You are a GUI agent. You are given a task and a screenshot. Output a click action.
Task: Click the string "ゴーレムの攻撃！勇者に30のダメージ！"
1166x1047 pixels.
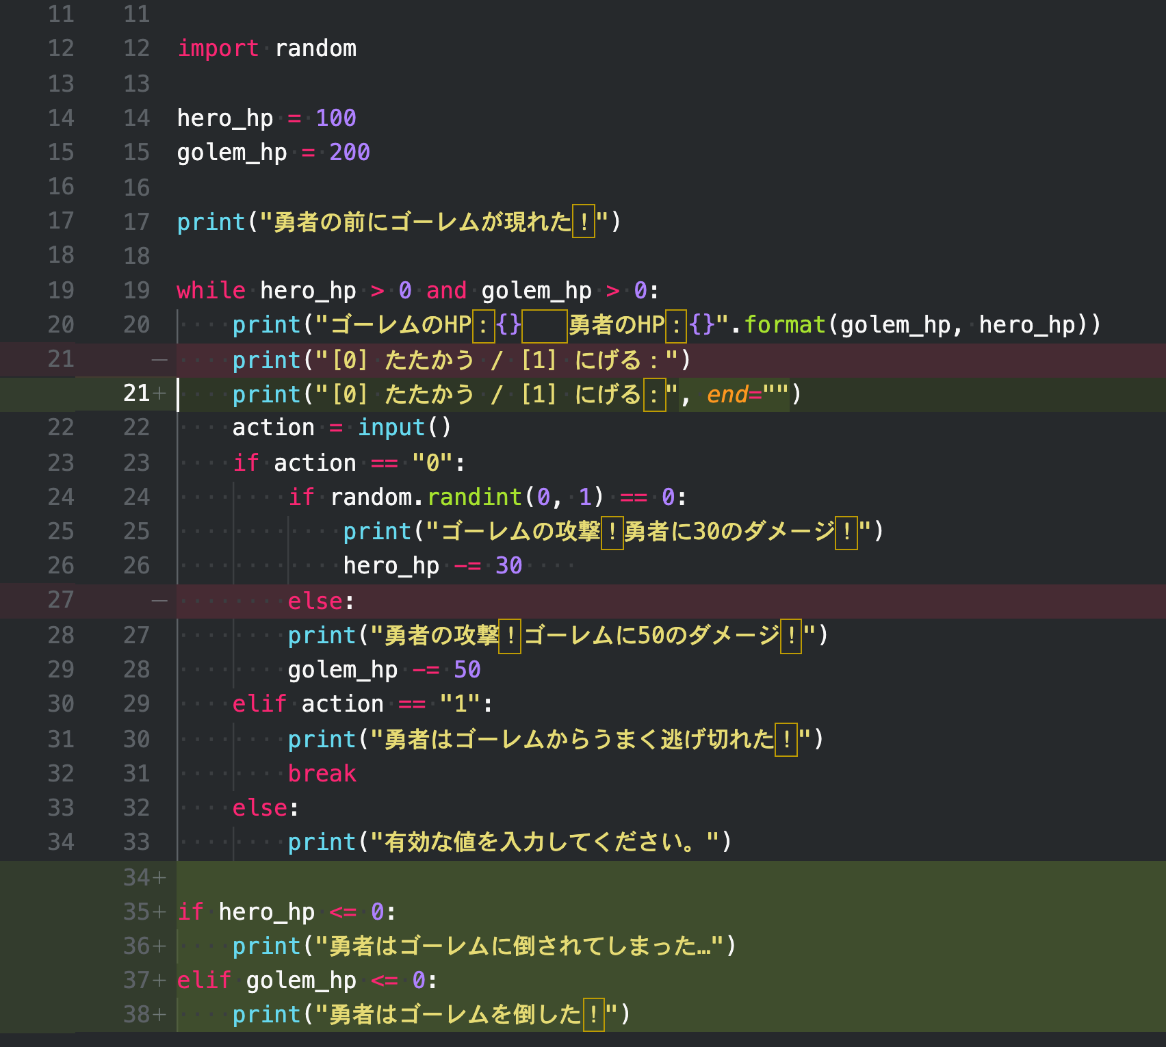tap(648, 531)
